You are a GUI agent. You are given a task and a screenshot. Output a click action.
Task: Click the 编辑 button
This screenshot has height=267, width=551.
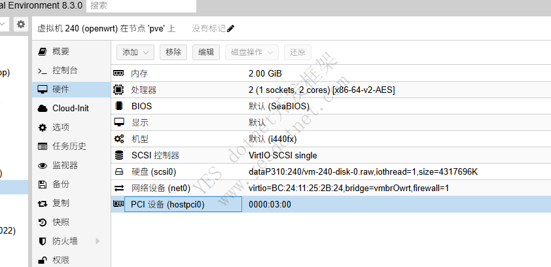point(206,52)
